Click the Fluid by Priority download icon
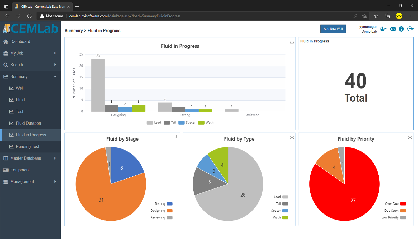Screen dimensions: 418x239 point(410,137)
